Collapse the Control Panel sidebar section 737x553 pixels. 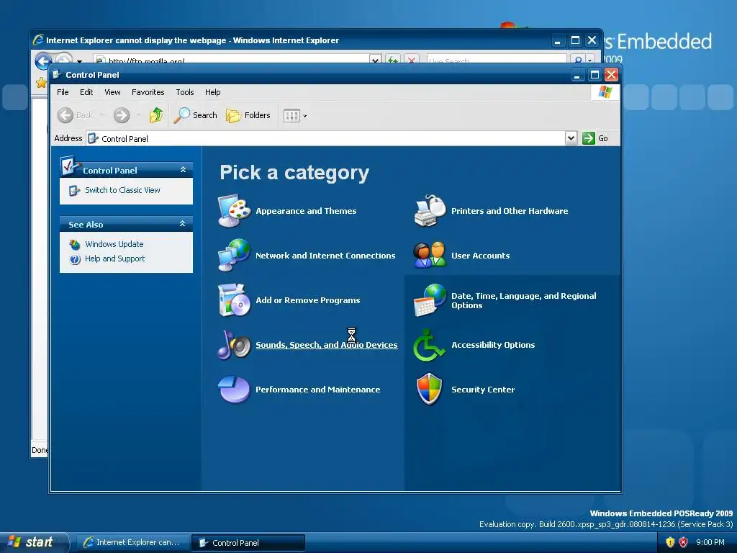coord(183,170)
